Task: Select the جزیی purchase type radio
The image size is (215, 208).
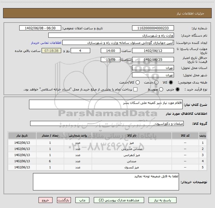Action: pos(178,89)
